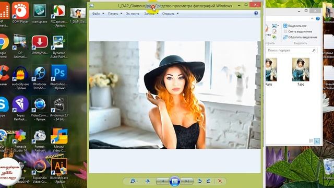334x188 pixels.
Task: Open the Recycle Bin on desktop
Action: point(328,169)
